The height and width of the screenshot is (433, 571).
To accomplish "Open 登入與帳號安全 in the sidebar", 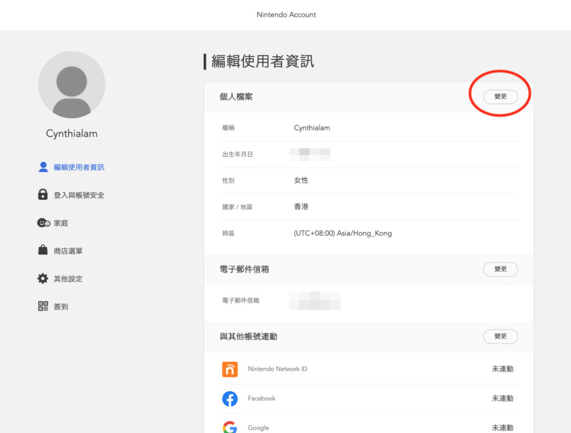I will tap(79, 196).
